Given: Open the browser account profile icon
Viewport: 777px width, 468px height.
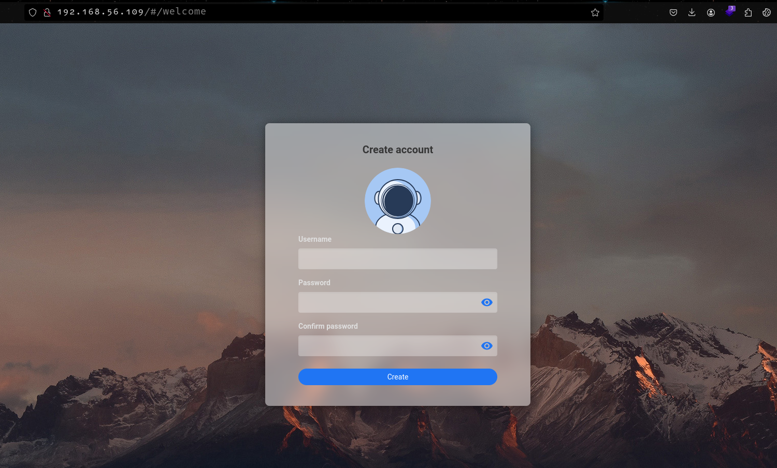Looking at the screenshot, I should pyautogui.click(x=711, y=12).
